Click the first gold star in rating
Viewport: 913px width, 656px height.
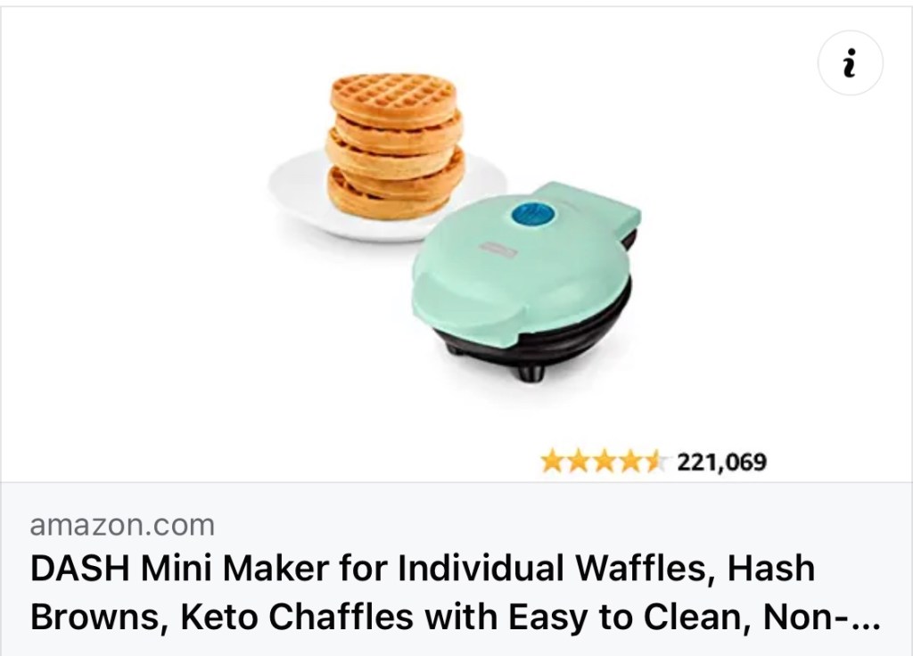[553, 462]
